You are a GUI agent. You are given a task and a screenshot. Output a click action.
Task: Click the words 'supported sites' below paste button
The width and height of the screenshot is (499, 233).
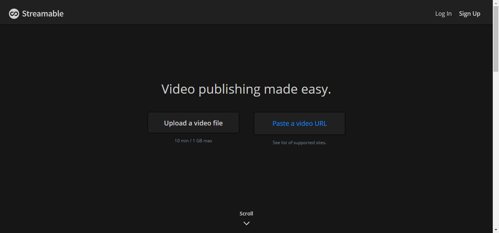click(310, 143)
